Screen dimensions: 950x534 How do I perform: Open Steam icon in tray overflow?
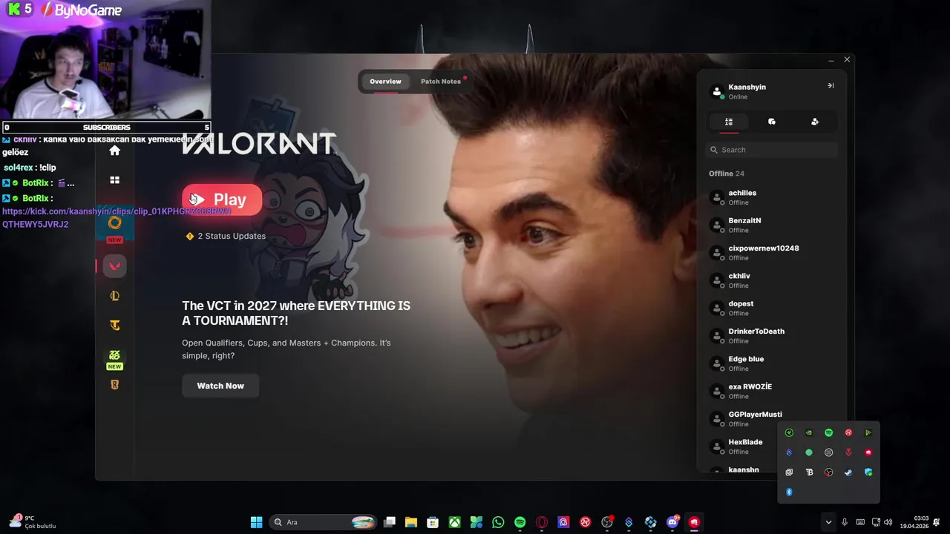click(x=848, y=472)
